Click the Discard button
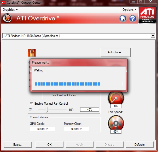This screenshot has height=152, width=158. pyautogui.click(x=109, y=145)
